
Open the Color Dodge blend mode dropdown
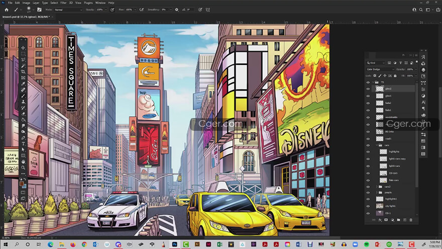click(x=380, y=69)
